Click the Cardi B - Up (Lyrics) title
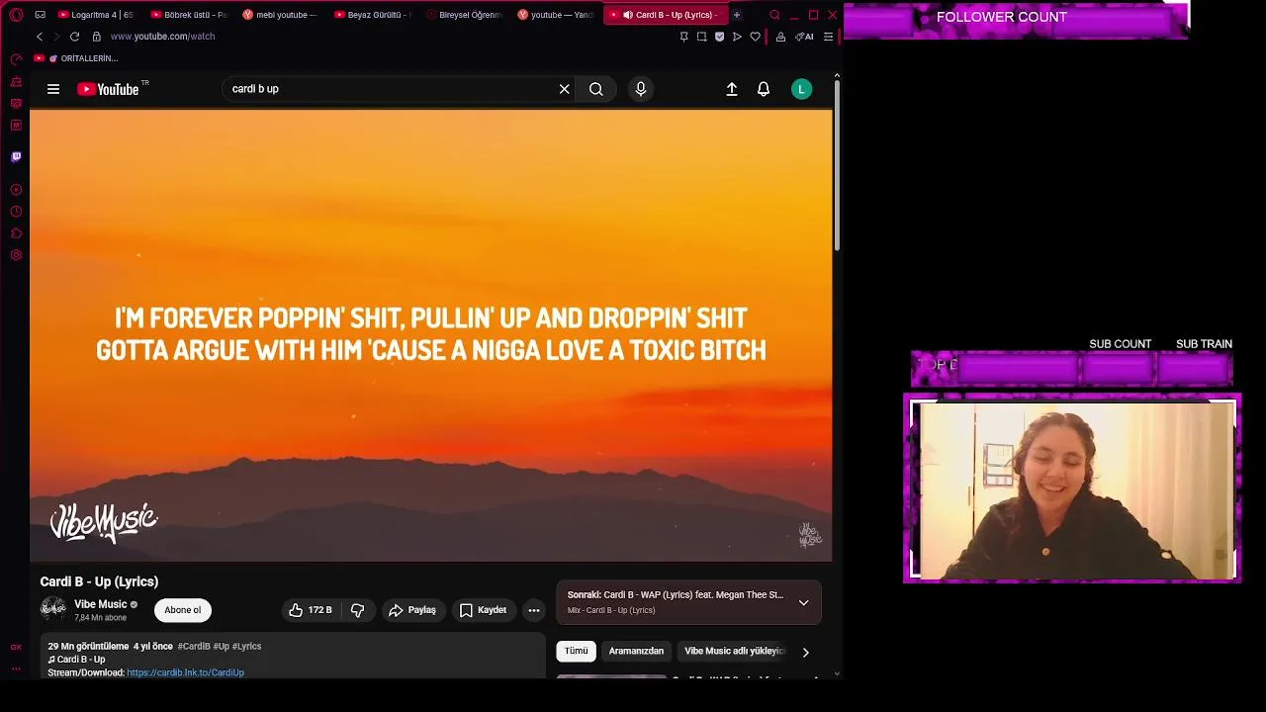This screenshot has height=712, width=1266. click(x=99, y=581)
